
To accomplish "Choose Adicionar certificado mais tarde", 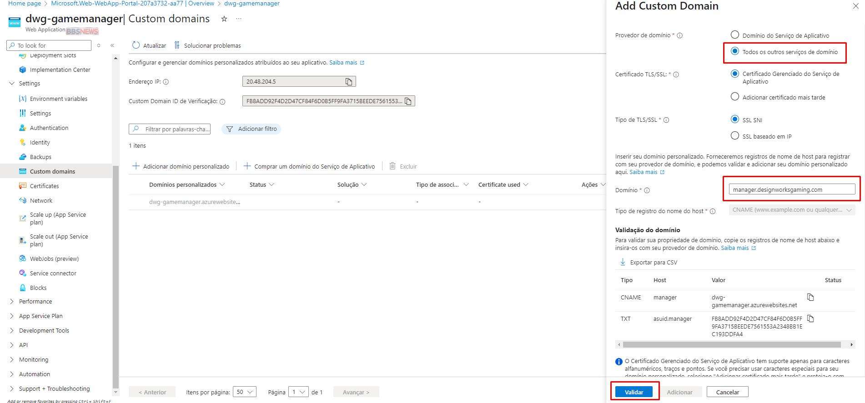I will pos(734,97).
